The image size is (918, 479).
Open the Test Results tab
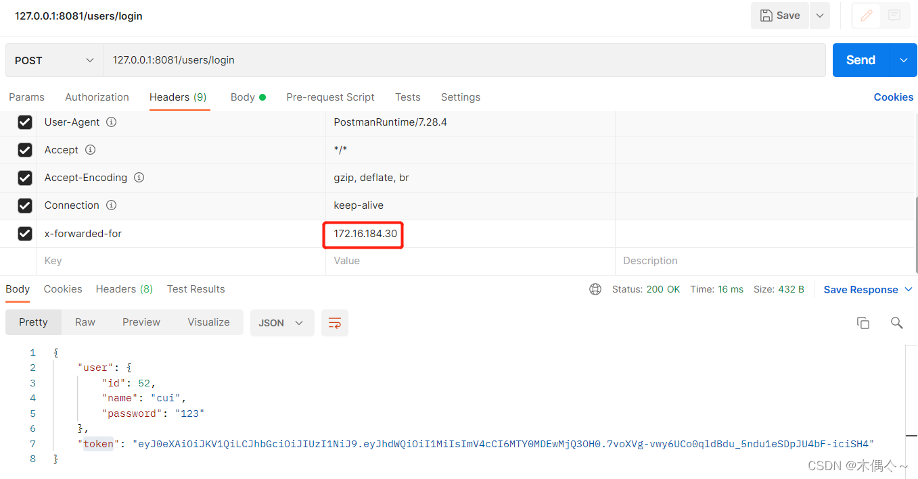click(196, 289)
